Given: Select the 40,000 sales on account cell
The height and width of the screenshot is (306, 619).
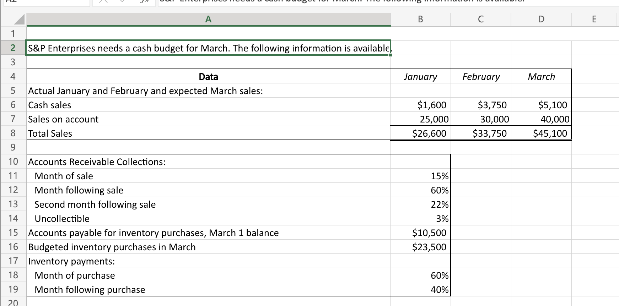Looking at the screenshot, I should pos(541,119).
